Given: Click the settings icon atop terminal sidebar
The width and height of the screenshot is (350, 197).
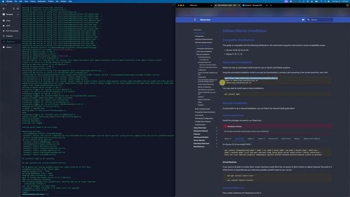Looking at the screenshot, I should pyautogui.click(x=4, y=9).
